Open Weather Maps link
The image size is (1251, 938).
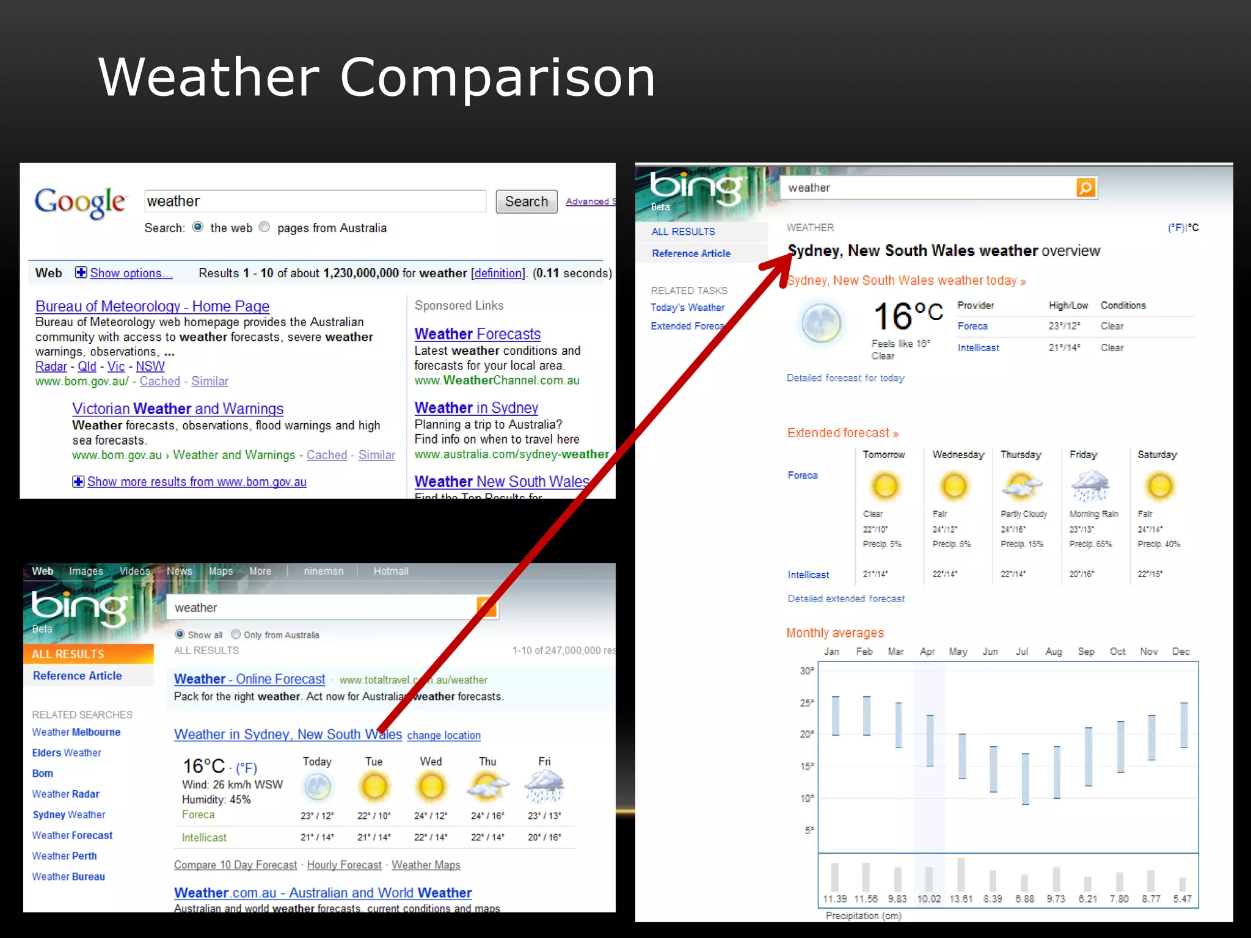point(426,865)
